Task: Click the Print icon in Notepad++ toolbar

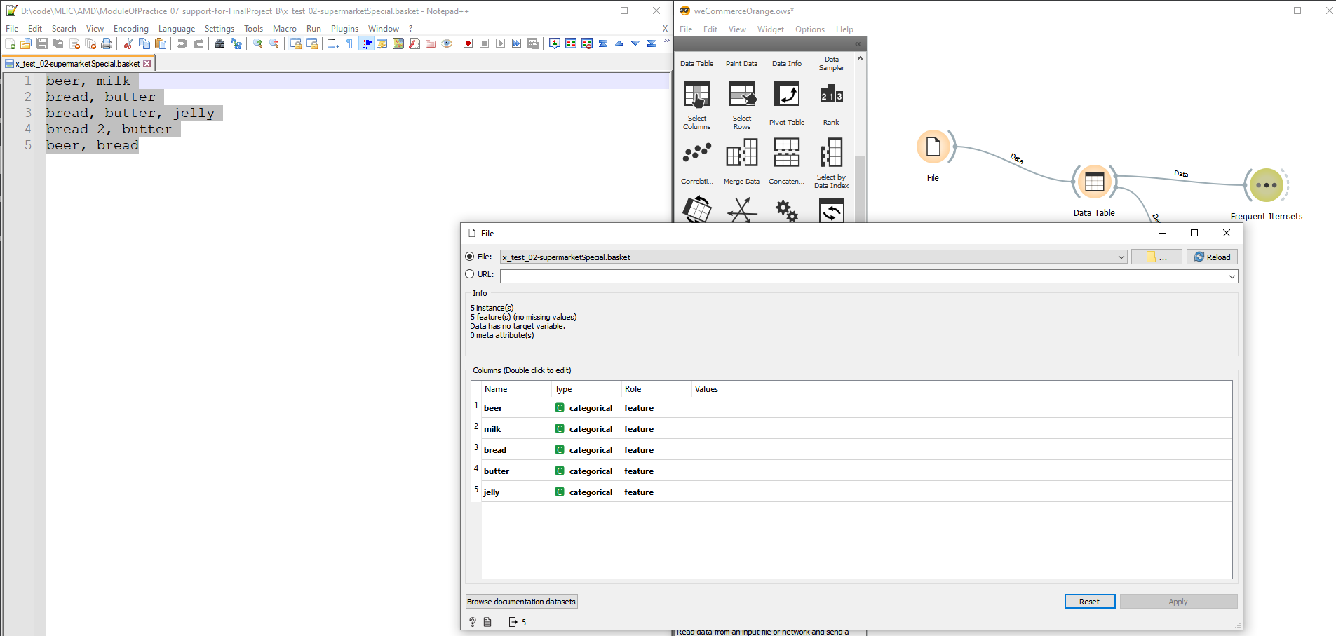Action: 107,43
